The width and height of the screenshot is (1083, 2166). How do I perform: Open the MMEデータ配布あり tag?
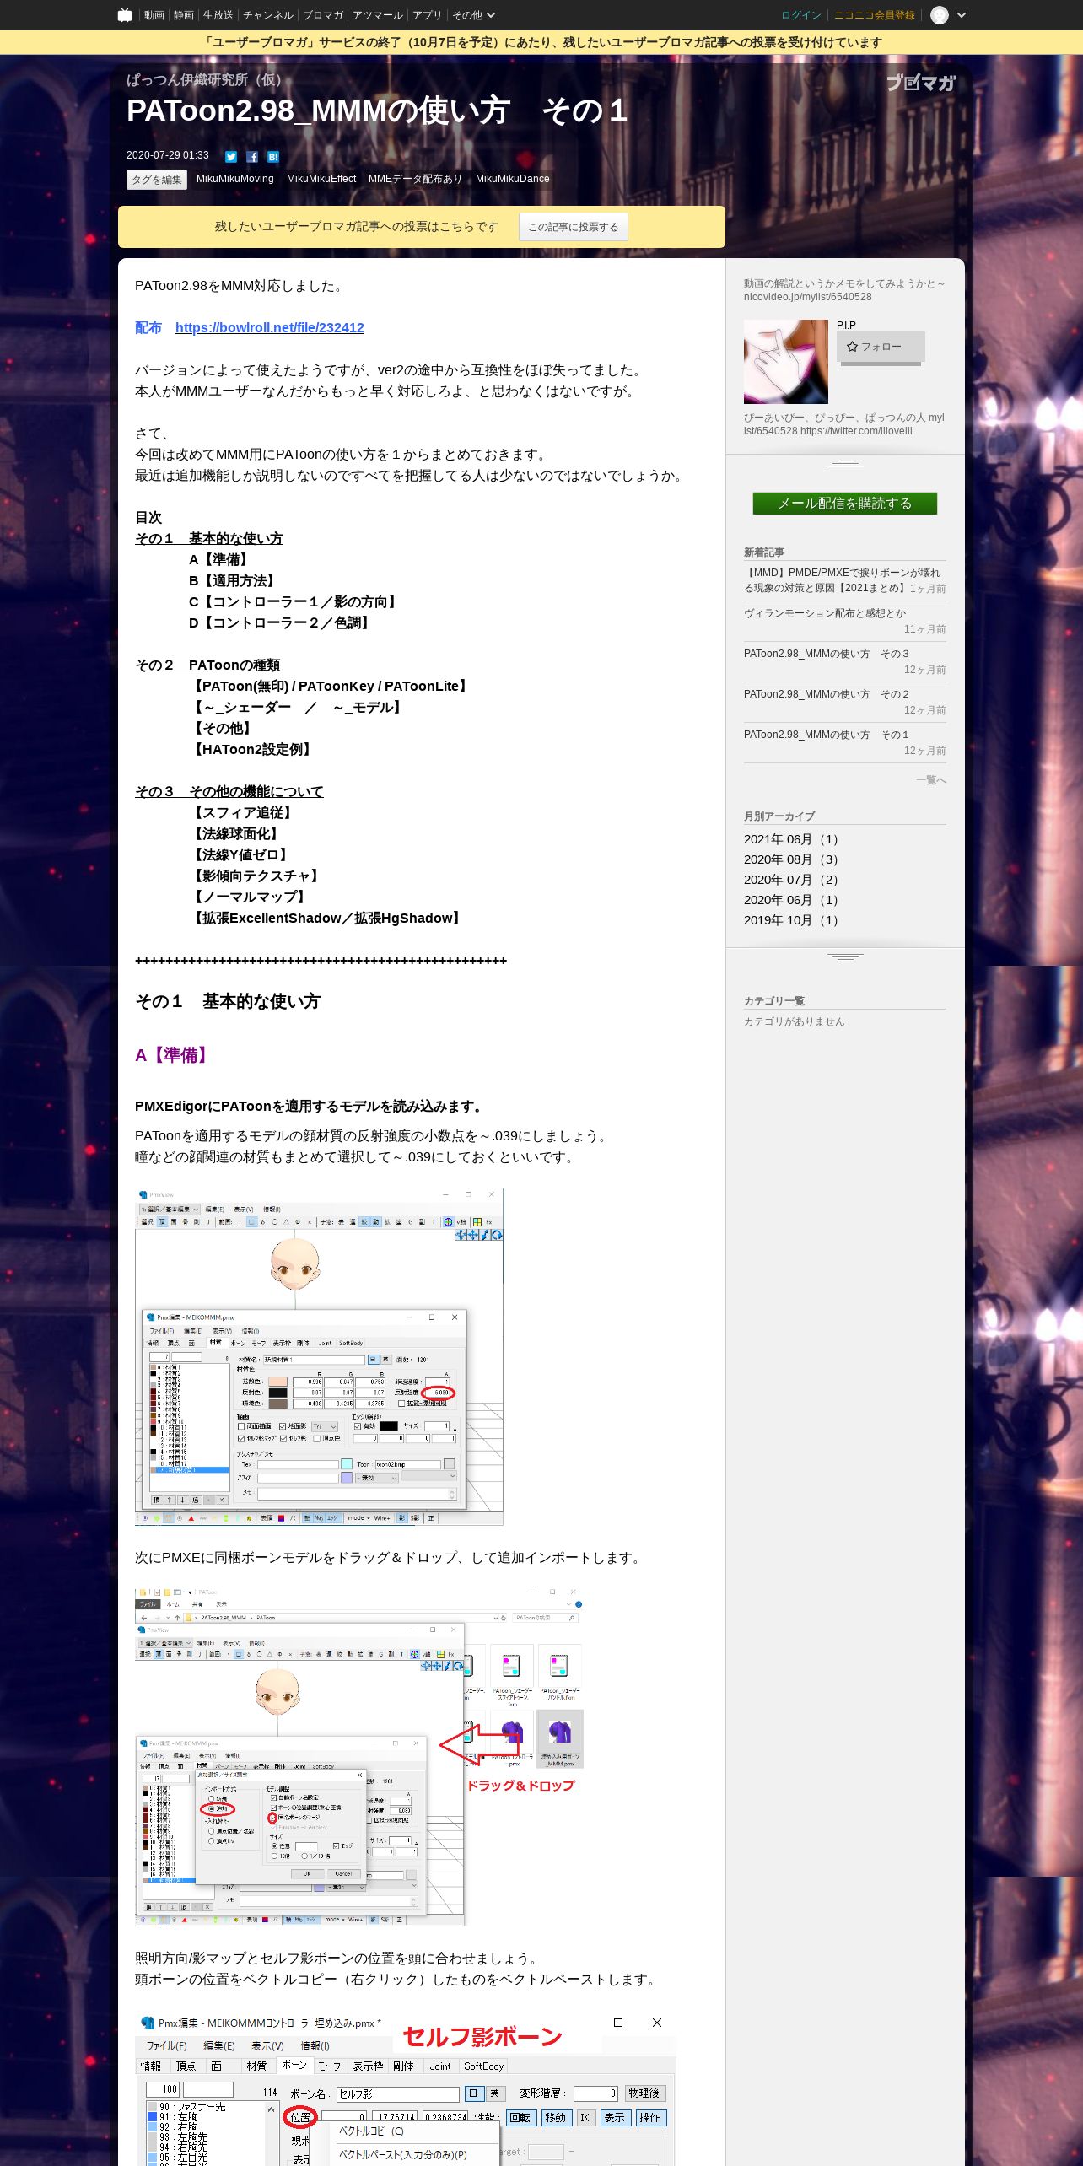coord(416,179)
